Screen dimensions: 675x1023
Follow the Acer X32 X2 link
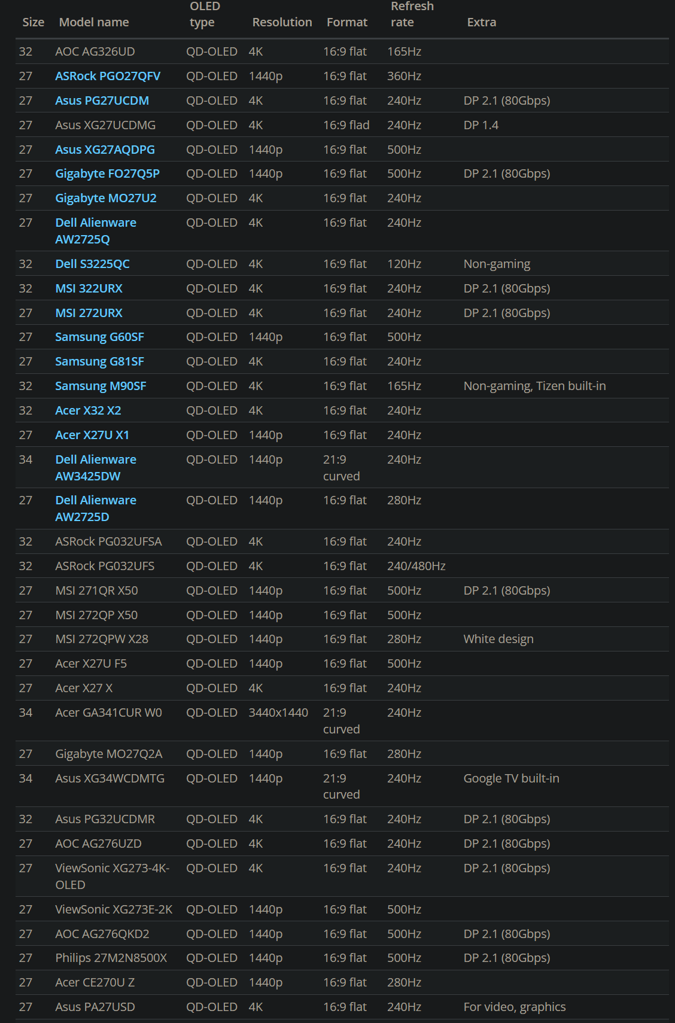tap(88, 410)
